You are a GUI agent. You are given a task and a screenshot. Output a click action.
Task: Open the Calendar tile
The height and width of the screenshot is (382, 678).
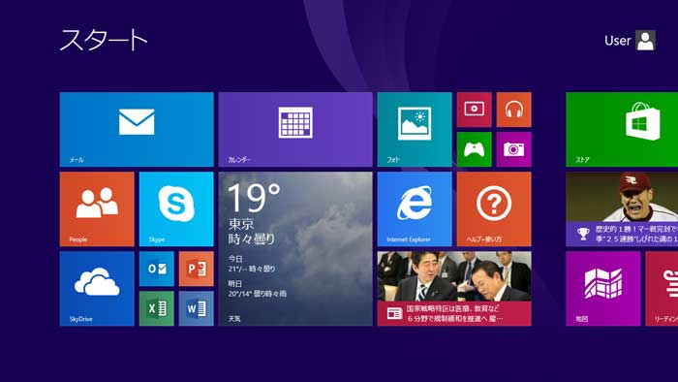[295, 129]
